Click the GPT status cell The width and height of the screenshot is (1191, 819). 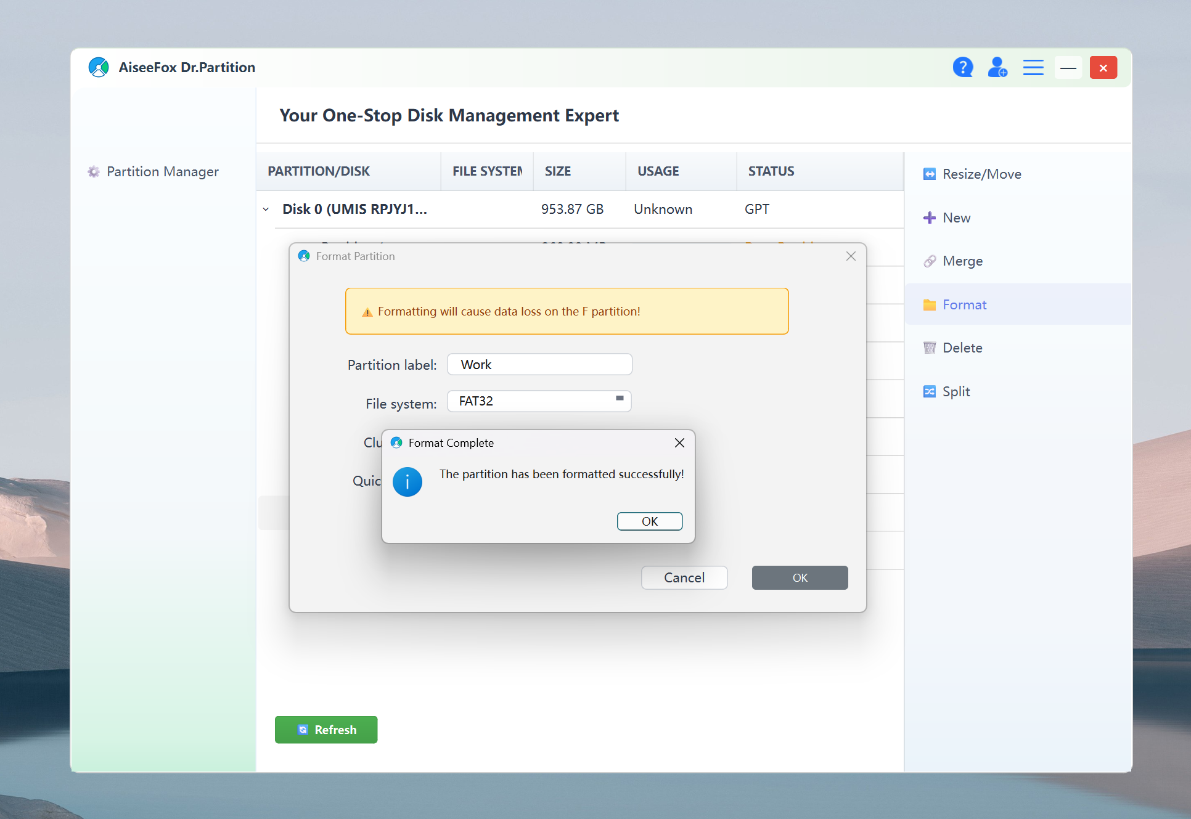[x=756, y=210]
